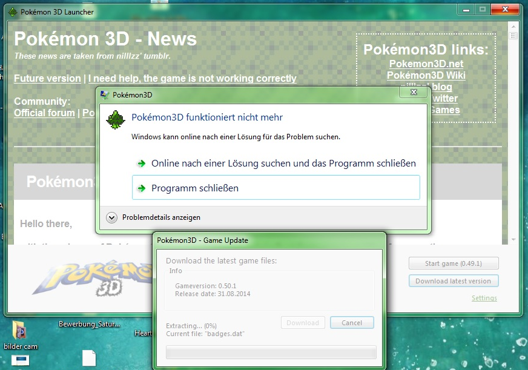The height and width of the screenshot is (370, 528).
Task: Click 'Pokémon3D links:' heading
Action: [x=426, y=50]
